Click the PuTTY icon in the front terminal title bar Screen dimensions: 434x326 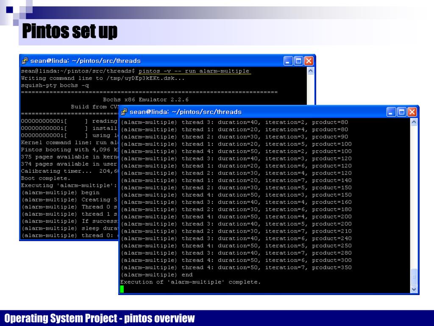[124, 112]
